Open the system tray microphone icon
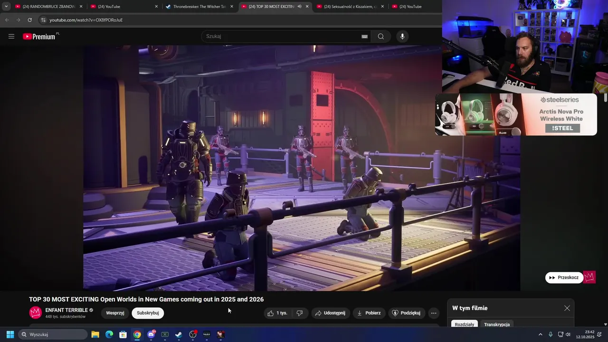Image resolution: width=608 pixels, height=342 pixels. [x=551, y=334]
